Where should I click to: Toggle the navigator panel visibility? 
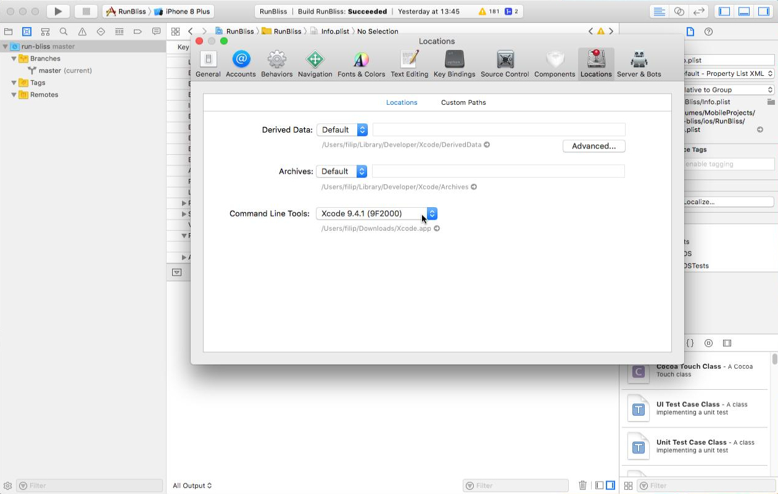click(x=725, y=11)
